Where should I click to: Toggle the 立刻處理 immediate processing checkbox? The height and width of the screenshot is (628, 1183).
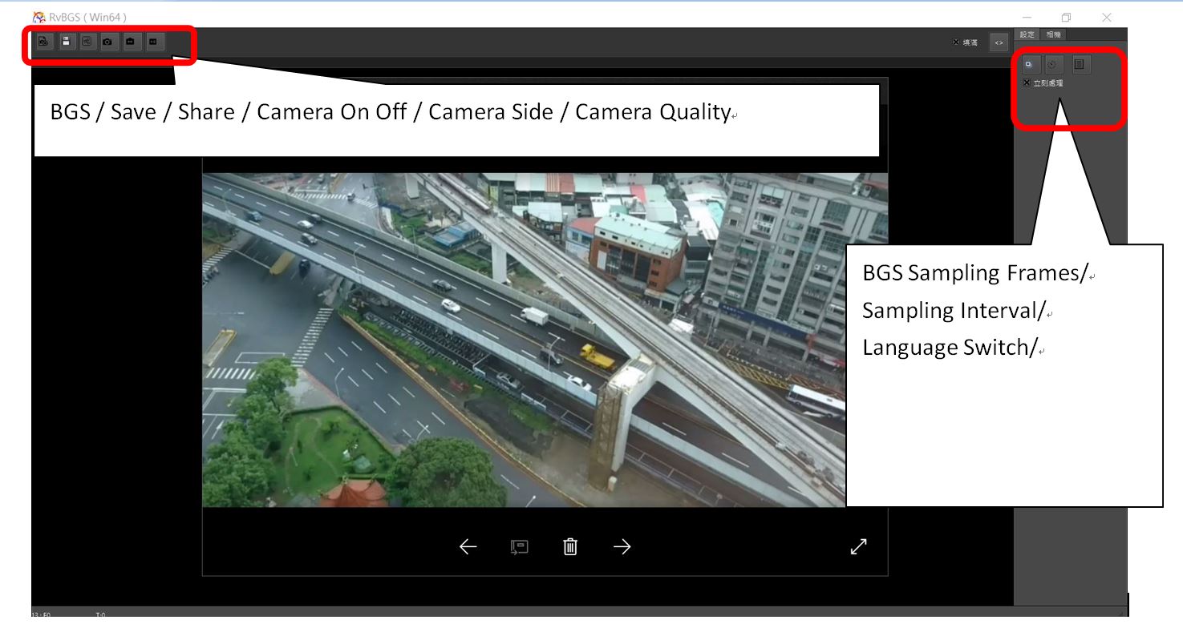[1027, 83]
